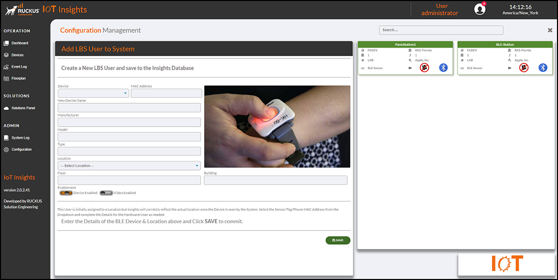Click building floor icon on PanicButton1 card

coord(363,55)
